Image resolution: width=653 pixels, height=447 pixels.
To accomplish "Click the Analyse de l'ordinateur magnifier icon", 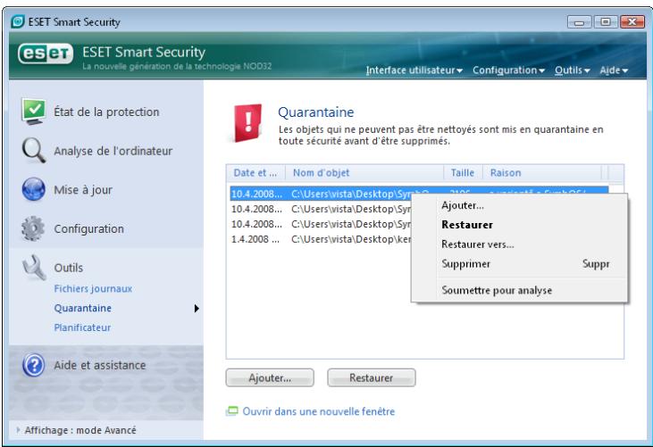I will [33, 151].
